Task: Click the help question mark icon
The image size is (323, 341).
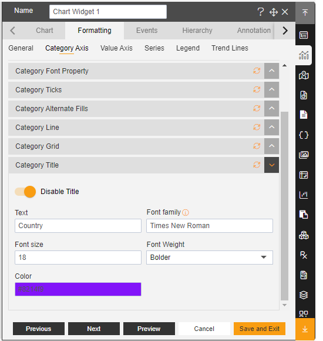Action: (x=260, y=12)
